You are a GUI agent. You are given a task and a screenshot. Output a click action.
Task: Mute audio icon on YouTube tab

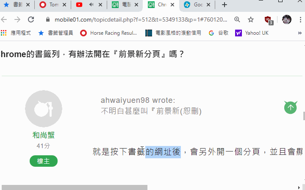(x=91, y=5)
